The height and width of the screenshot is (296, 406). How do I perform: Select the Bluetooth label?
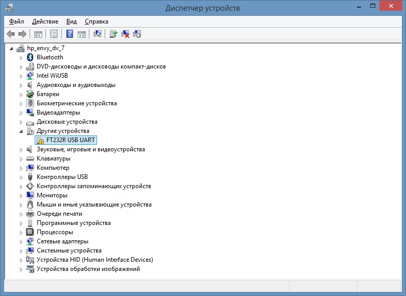[50, 57]
